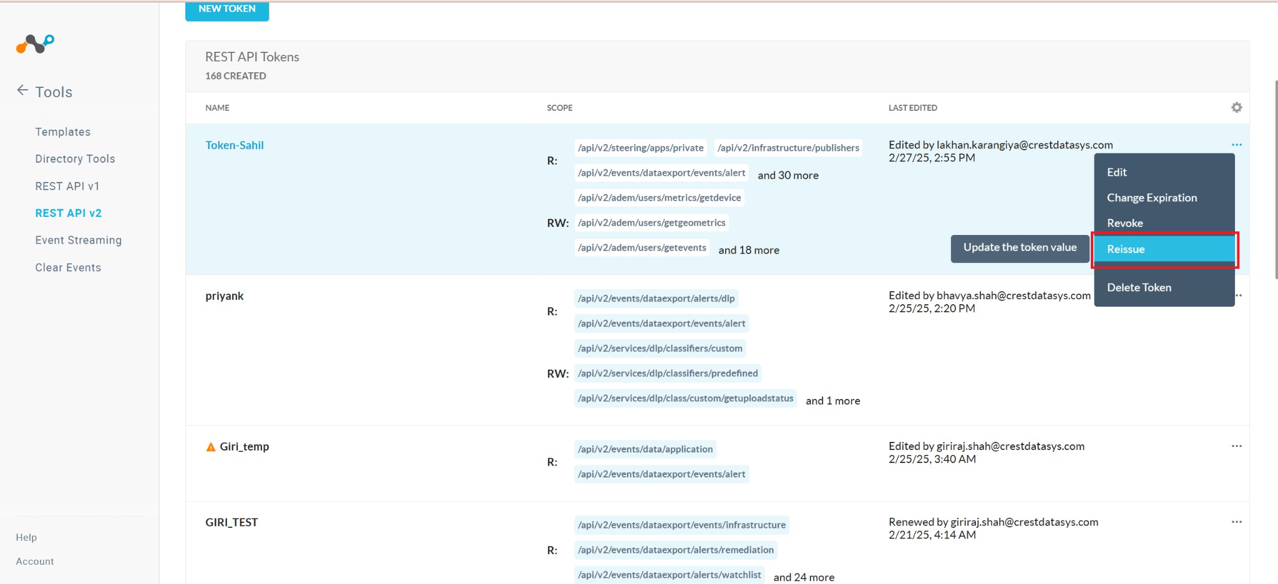Click the dataexport/alerts/remediation scope tag
This screenshot has width=1278, height=584.
pos(676,550)
